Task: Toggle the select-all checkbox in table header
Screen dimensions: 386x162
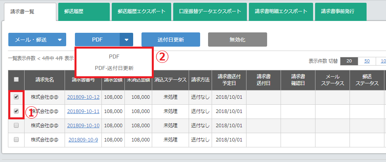Action: coord(16,79)
